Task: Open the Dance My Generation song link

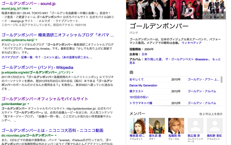Action: 143,85
